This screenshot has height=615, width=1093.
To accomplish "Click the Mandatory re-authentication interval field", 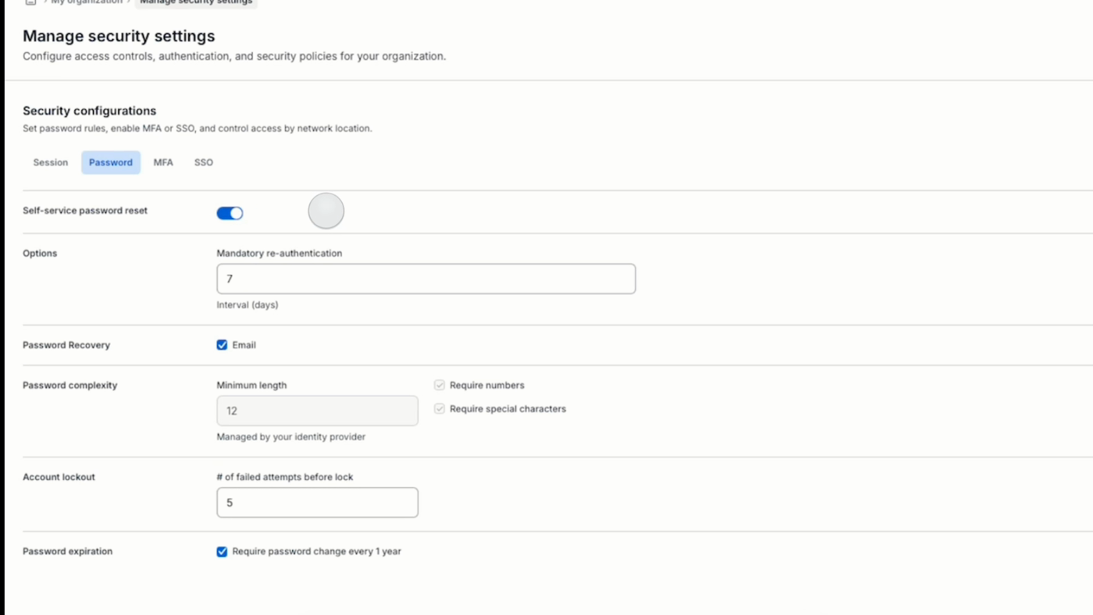I will pos(426,279).
